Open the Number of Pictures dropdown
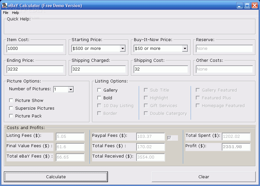Image resolution: width=260 pixels, height=186 pixels. pos(71,89)
